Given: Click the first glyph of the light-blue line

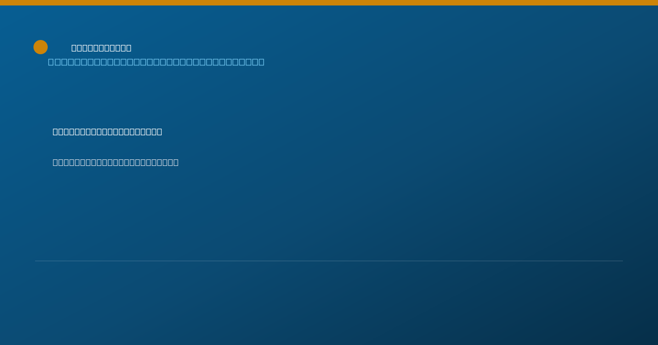Looking at the screenshot, I should pyautogui.click(x=51, y=62).
